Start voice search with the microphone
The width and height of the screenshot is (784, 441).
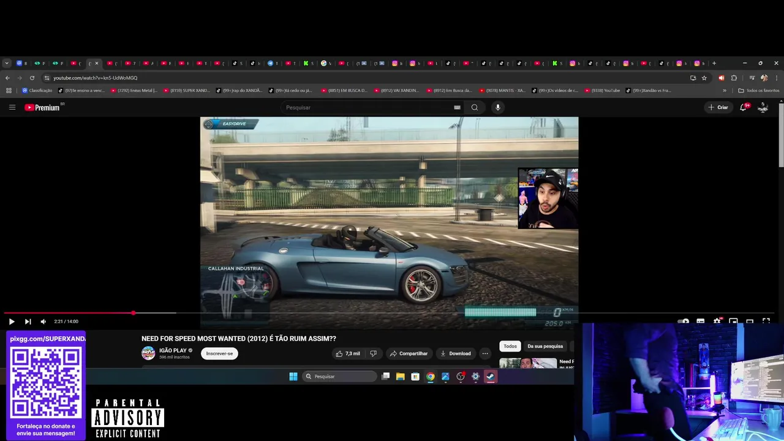click(497, 107)
